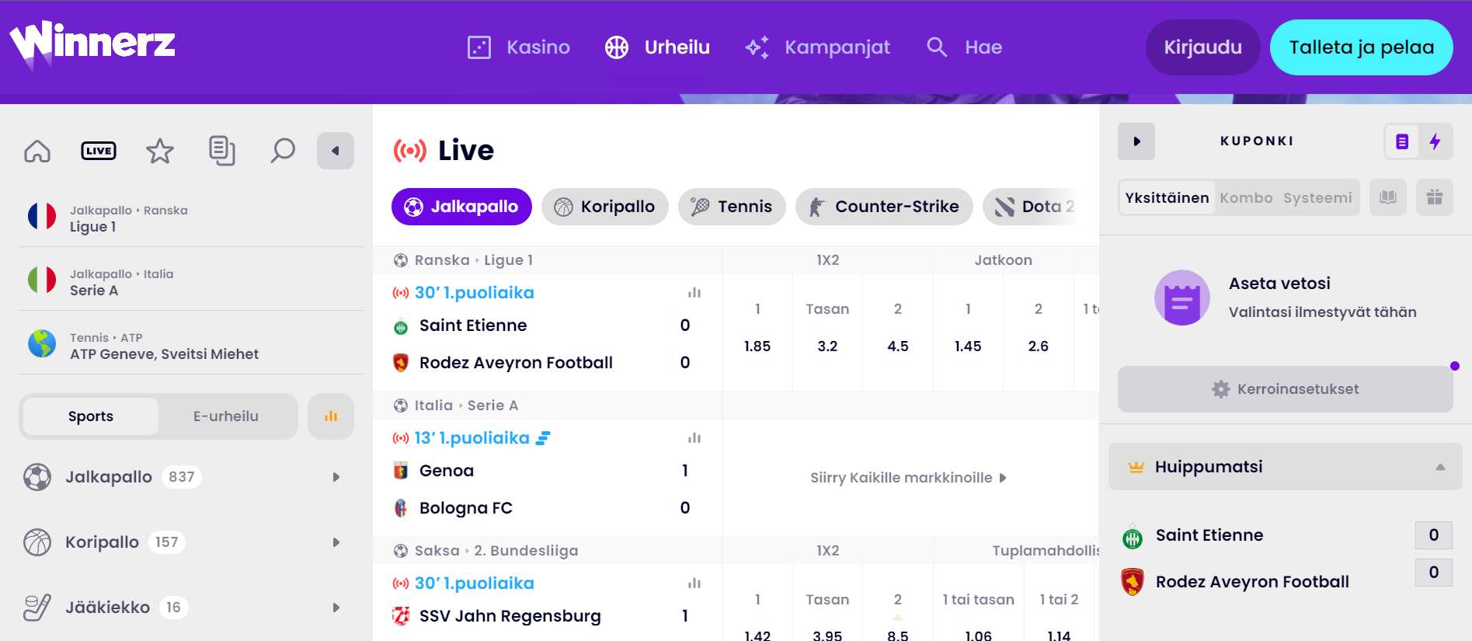Open Urheilu in top navigation
1472x641 pixels.
point(657,47)
